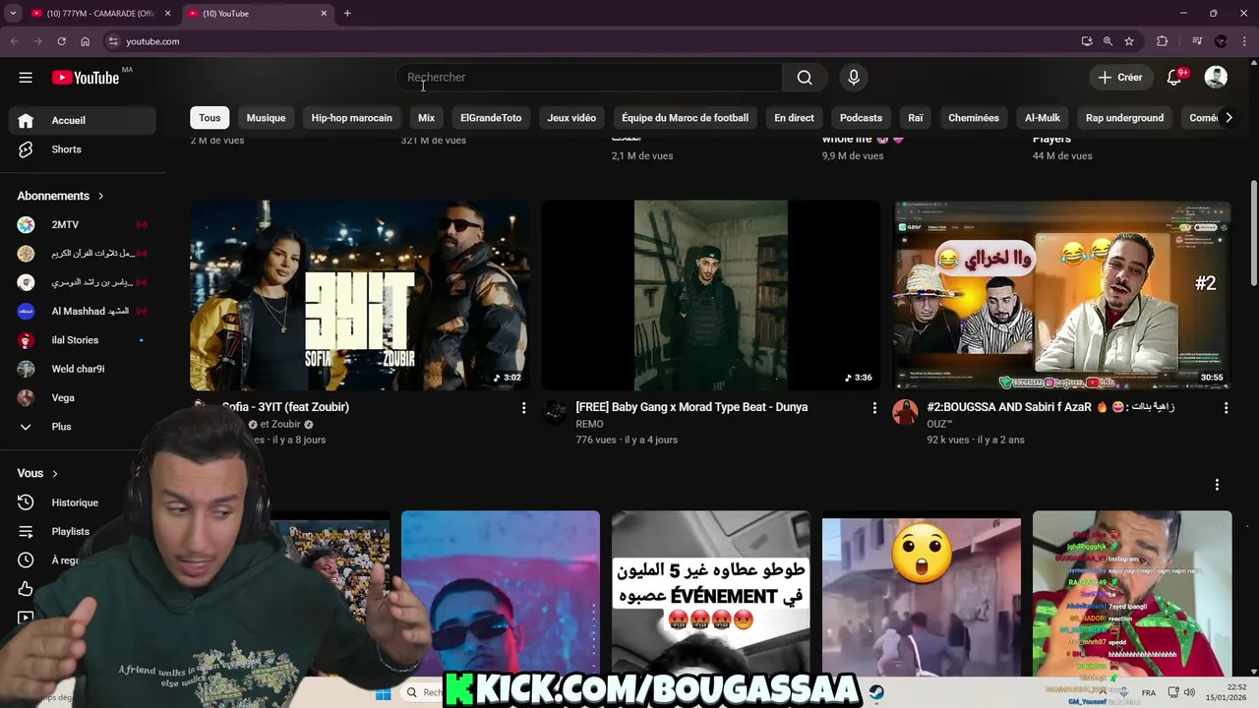
Task: Expand the Vous section chevron
Action: 54,473
